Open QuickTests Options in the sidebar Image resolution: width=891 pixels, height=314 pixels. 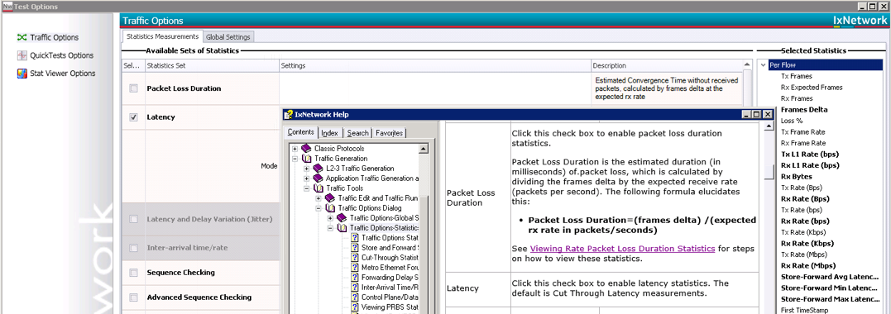coord(55,55)
